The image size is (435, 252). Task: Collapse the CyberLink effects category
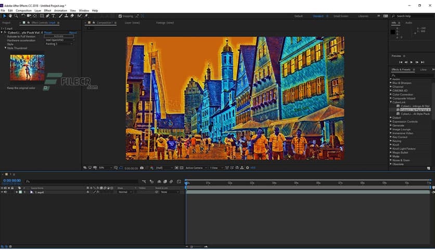click(x=391, y=102)
